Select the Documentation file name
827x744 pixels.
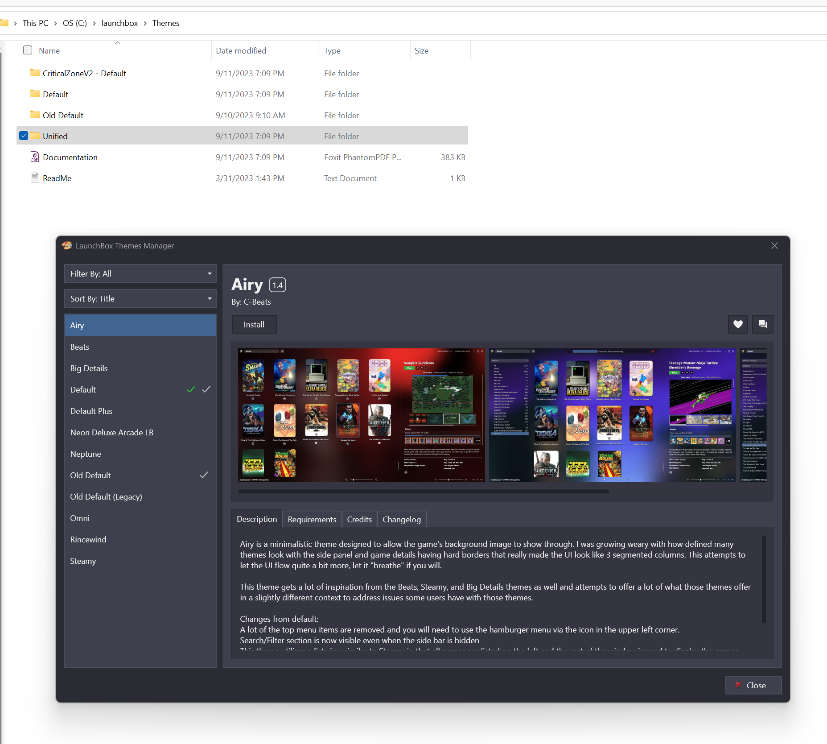click(70, 157)
